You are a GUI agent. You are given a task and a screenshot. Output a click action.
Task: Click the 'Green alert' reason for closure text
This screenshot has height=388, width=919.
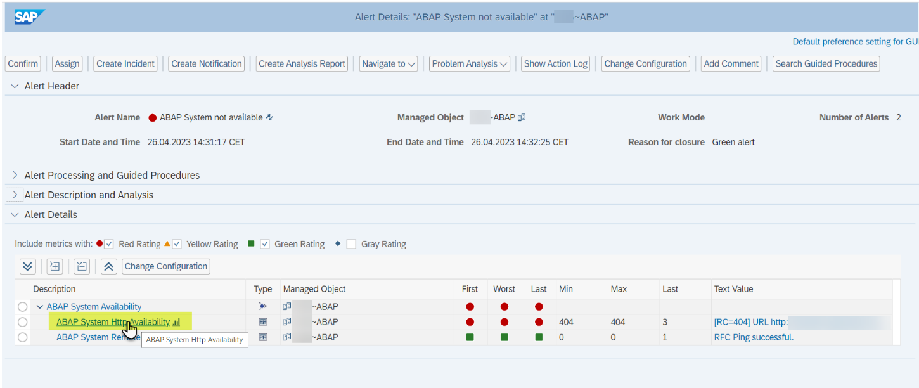[733, 142]
